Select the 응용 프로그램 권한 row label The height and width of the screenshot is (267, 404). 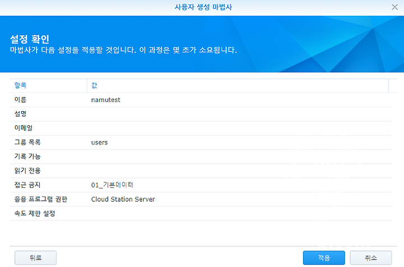pyautogui.click(x=41, y=199)
